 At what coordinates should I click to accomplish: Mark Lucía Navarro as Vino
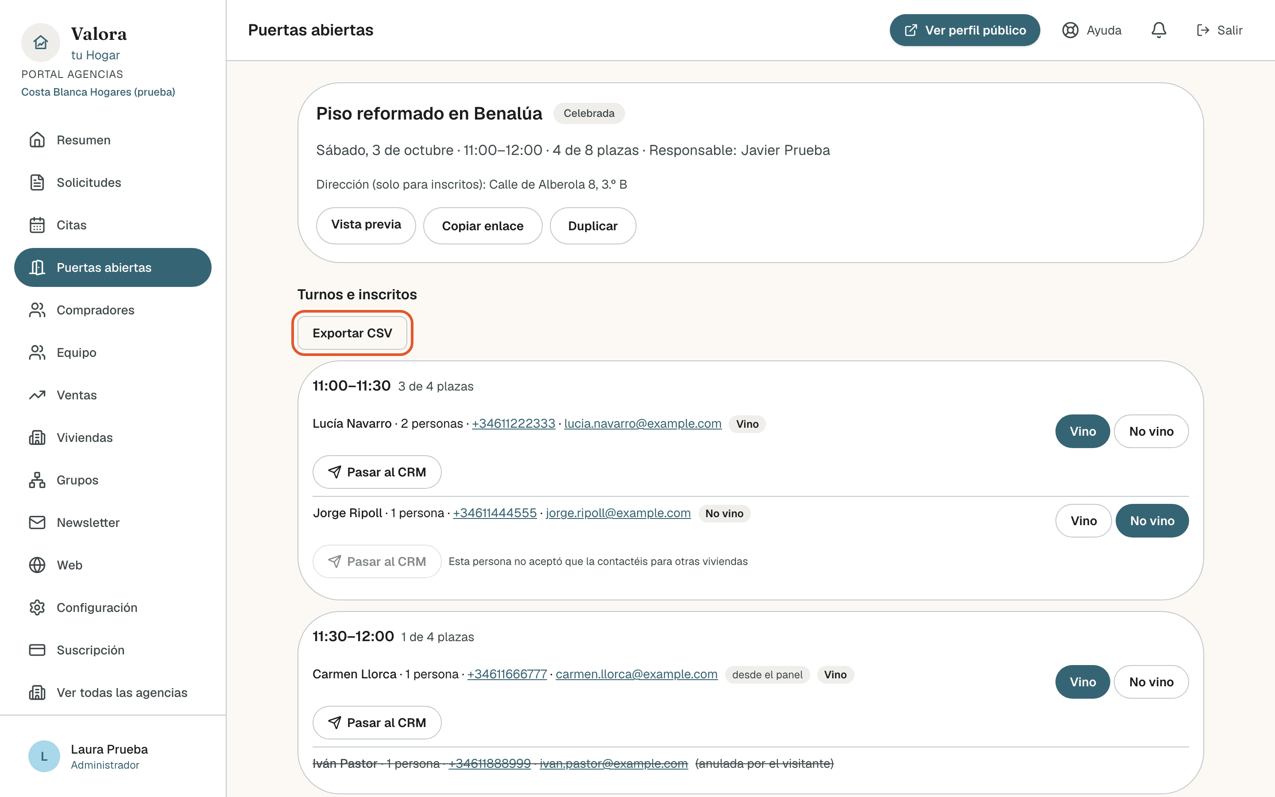1083,431
